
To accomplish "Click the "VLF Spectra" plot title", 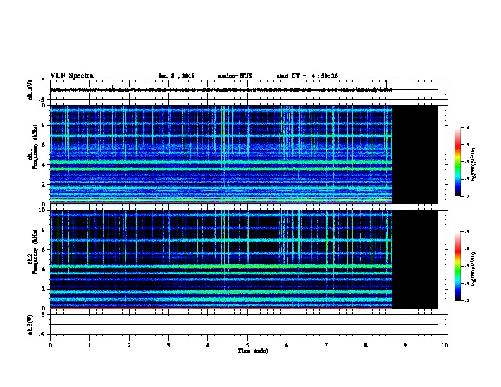I will 71,76.
